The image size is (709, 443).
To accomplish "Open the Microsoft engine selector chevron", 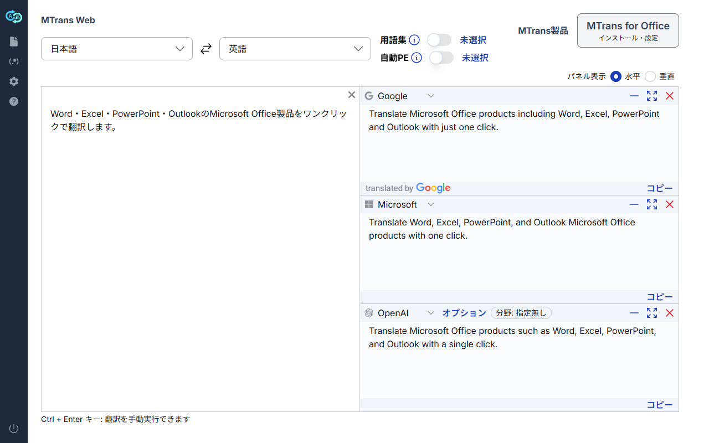I will coord(431,204).
